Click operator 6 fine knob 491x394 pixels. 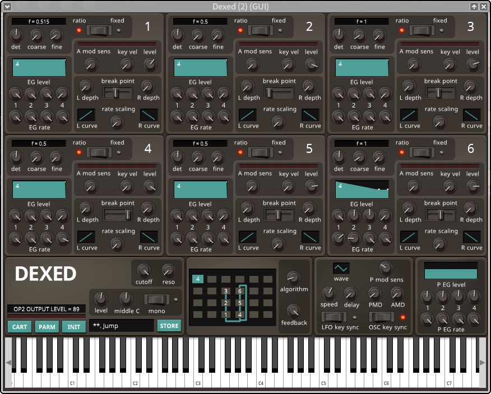379,158
